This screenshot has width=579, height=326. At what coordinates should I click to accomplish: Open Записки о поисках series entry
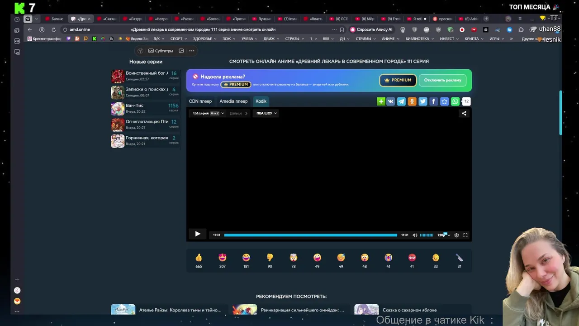(145, 92)
